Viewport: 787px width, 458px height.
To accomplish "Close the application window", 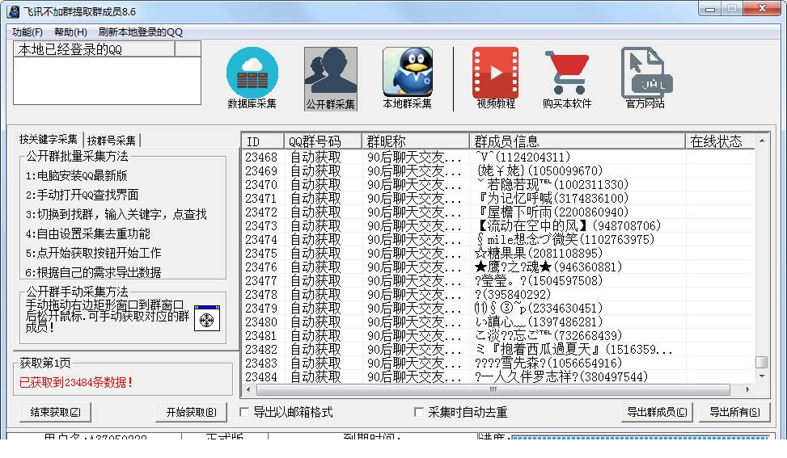I will (x=762, y=9).
